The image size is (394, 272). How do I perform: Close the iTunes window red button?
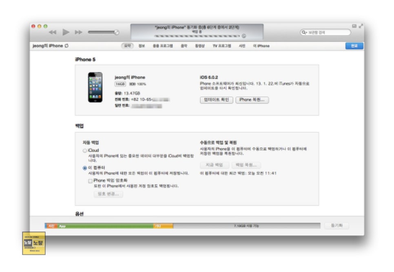coord(33,26)
